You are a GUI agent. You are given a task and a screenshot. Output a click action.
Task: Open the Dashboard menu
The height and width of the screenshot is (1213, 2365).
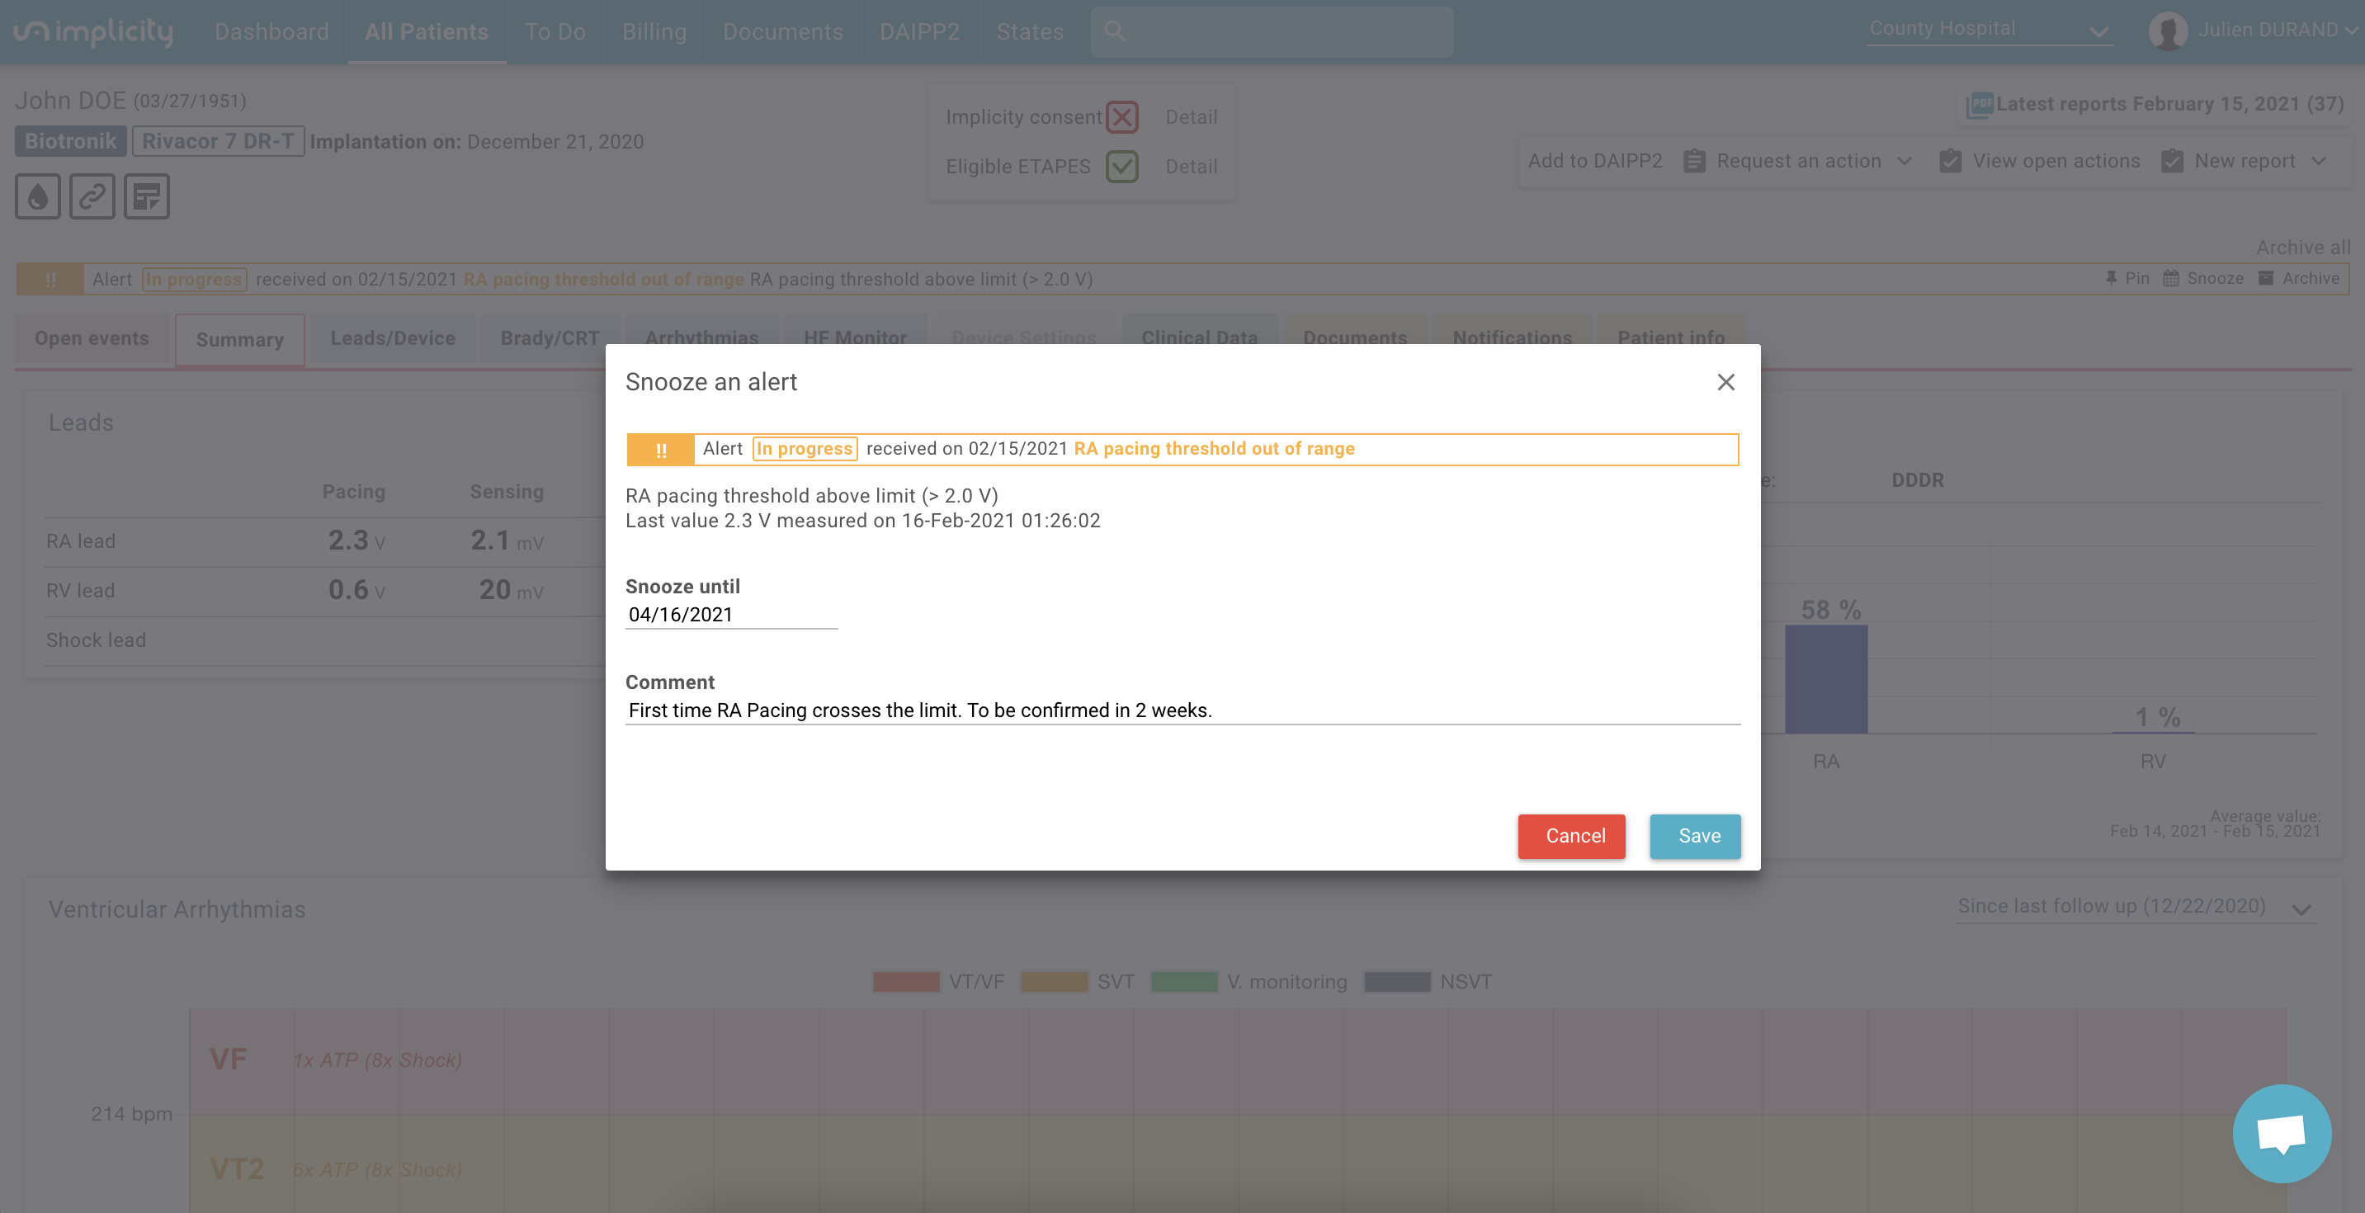(x=271, y=32)
